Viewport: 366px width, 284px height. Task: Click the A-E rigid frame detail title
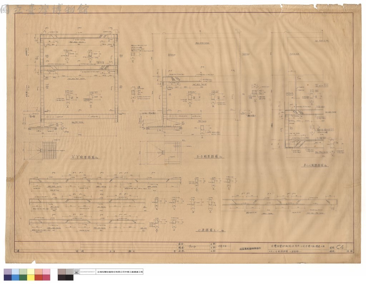pos(85,157)
